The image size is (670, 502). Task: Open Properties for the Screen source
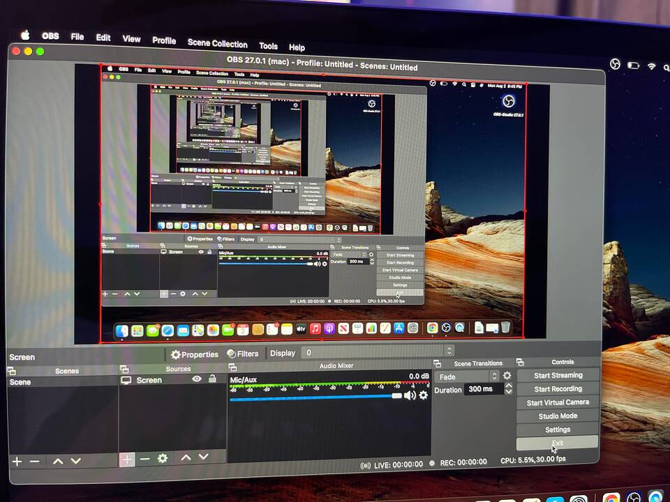(195, 354)
